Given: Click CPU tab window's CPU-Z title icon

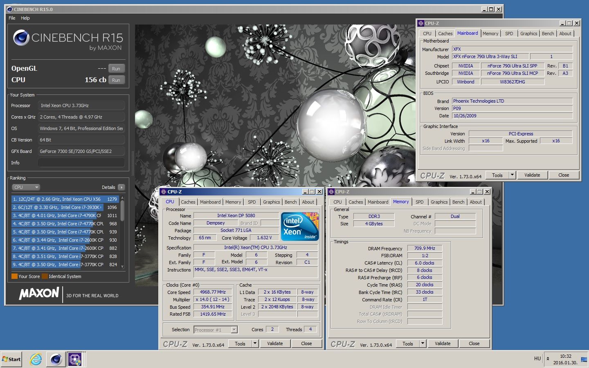Looking at the screenshot, I should tap(163, 192).
